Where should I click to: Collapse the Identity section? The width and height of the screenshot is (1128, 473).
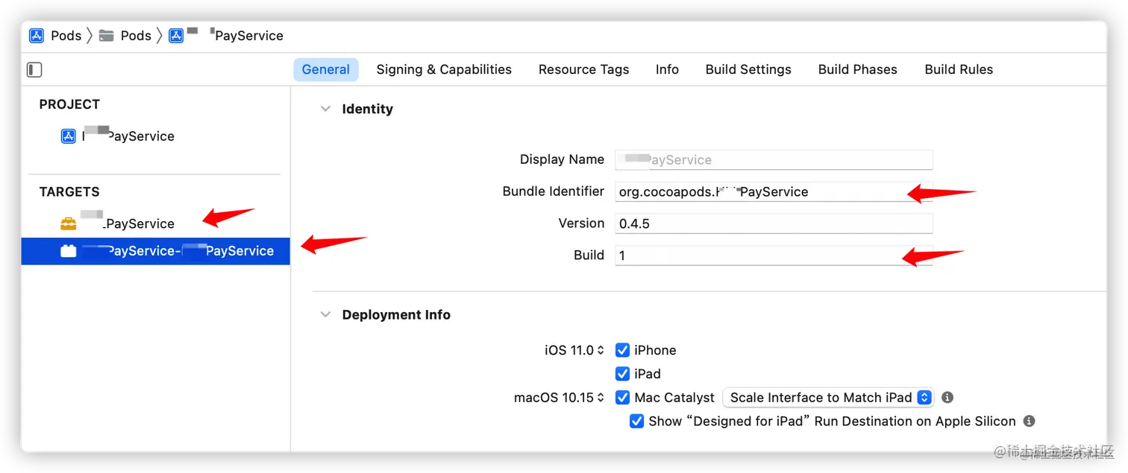click(x=325, y=109)
